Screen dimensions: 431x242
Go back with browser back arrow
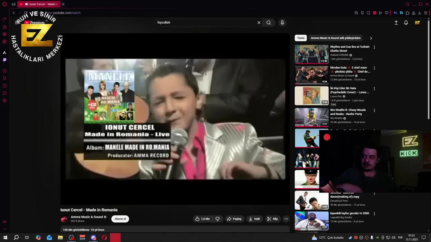pyautogui.click(x=13, y=13)
